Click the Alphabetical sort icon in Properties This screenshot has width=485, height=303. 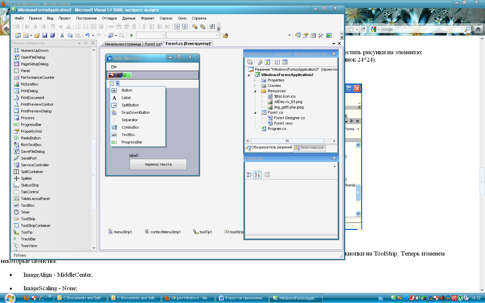[257, 175]
